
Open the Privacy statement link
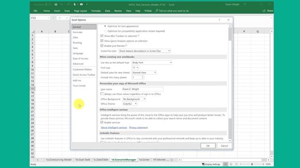click(138, 127)
